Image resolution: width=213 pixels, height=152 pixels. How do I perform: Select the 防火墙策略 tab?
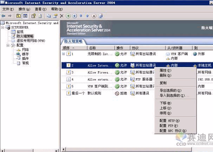click(x=73, y=41)
